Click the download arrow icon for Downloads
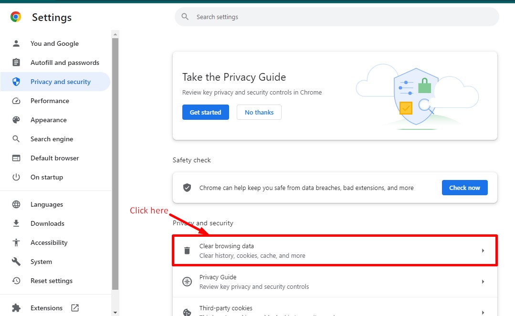Viewport: 515px width, 316px height. click(16, 223)
